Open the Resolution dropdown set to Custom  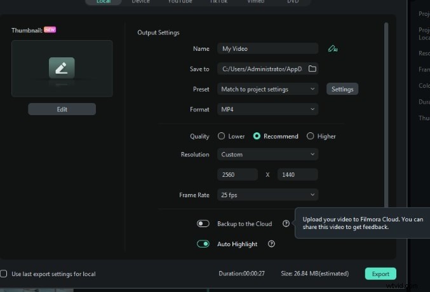point(267,154)
